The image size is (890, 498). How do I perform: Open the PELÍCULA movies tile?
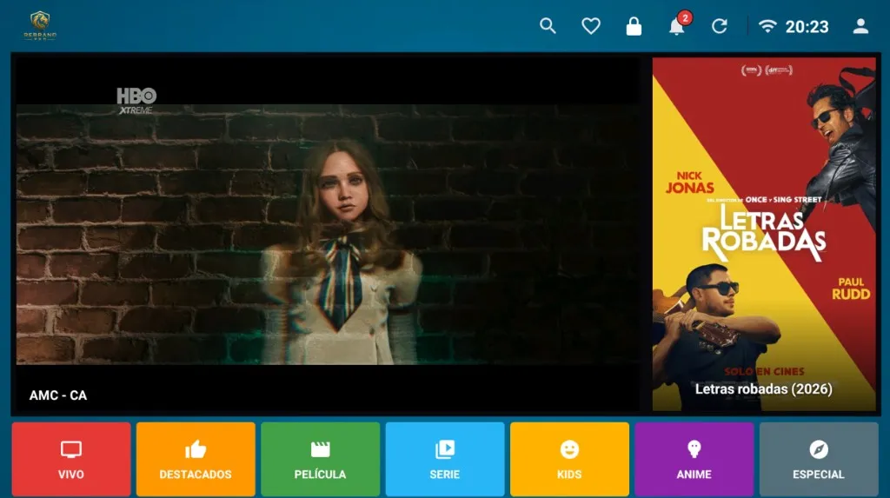pyautogui.click(x=320, y=459)
